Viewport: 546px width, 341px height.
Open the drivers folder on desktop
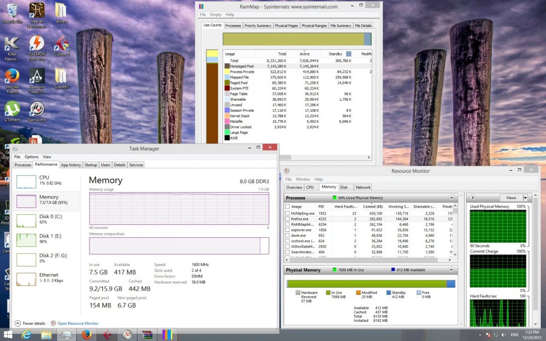[61, 13]
